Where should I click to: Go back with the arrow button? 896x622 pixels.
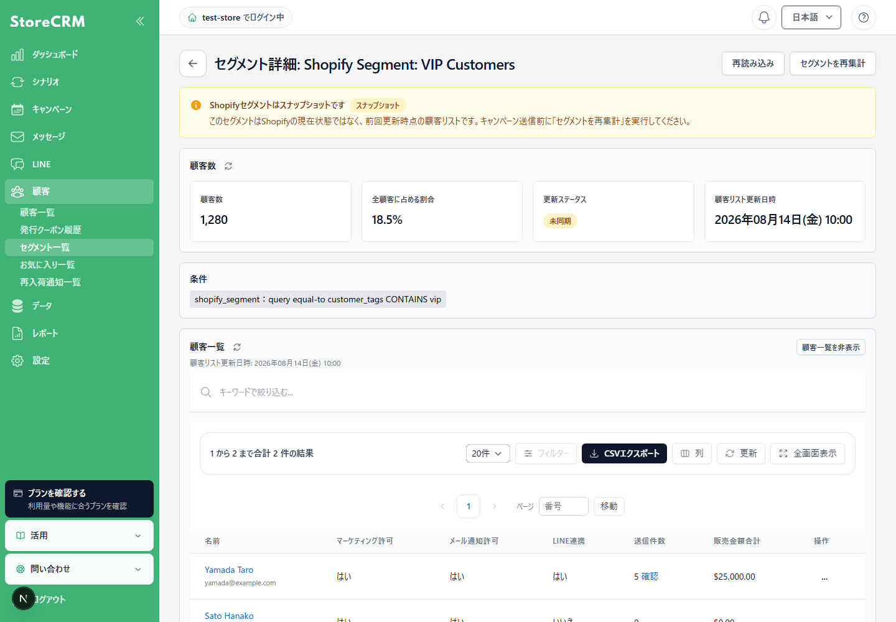193,63
